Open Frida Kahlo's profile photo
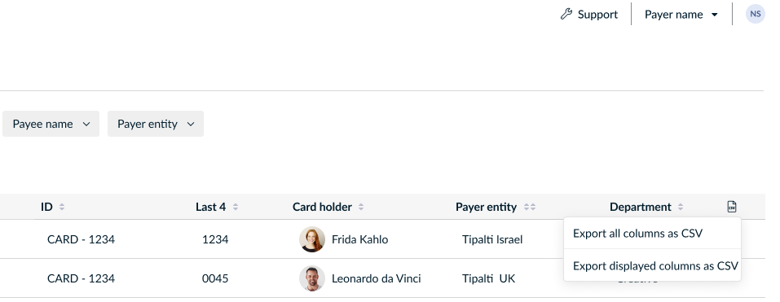 point(312,239)
